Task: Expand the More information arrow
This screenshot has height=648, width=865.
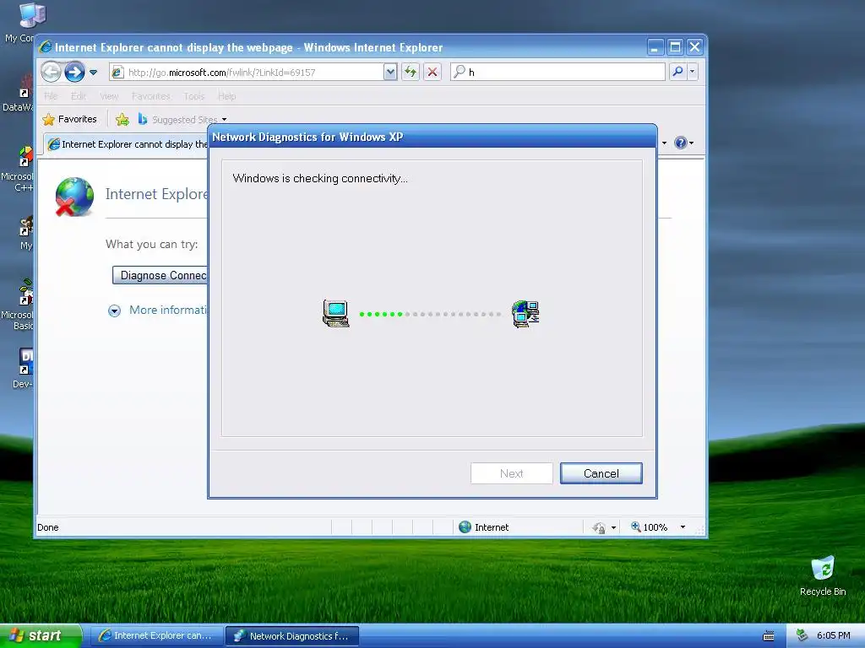Action: (114, 310)
